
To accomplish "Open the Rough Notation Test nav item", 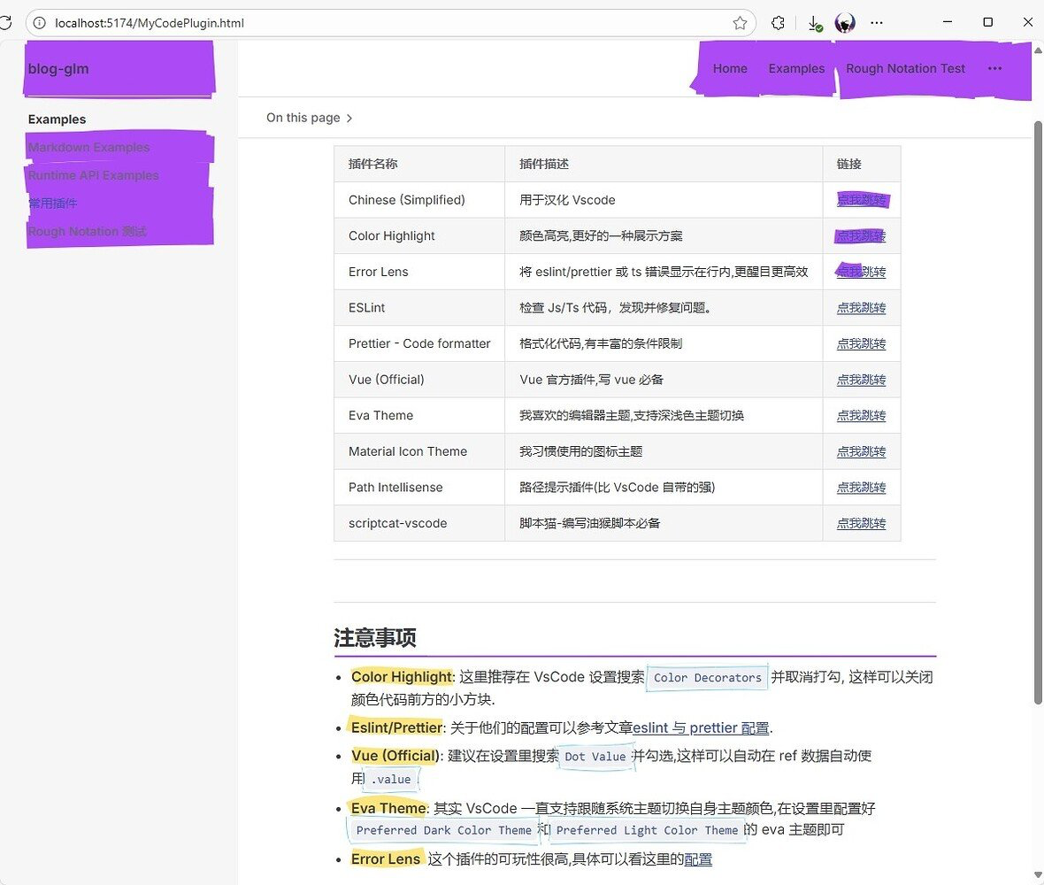I will [x=905, y=69].
